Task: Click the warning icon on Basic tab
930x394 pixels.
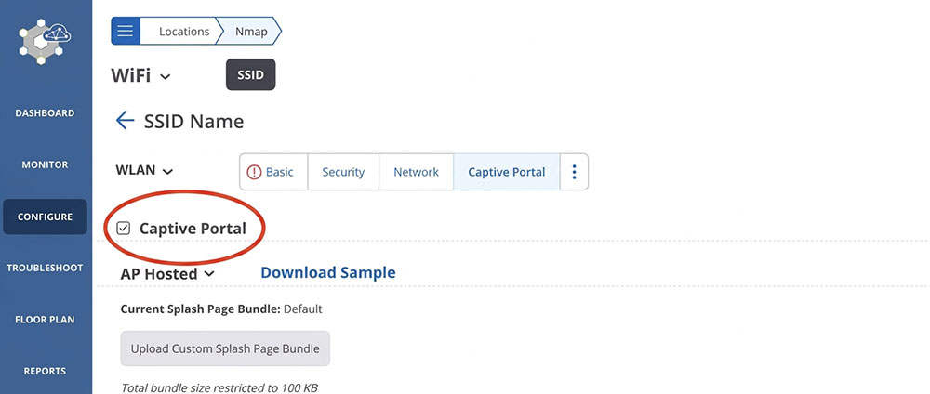Action: 254,172
